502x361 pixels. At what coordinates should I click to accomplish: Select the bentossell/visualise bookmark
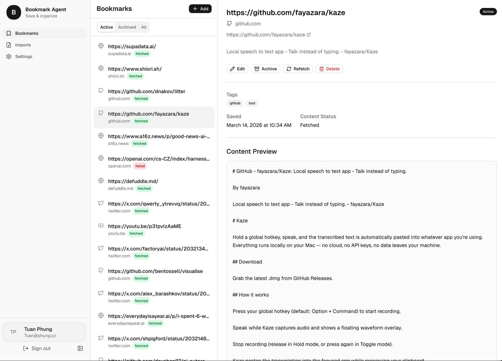tap(154, 275)
